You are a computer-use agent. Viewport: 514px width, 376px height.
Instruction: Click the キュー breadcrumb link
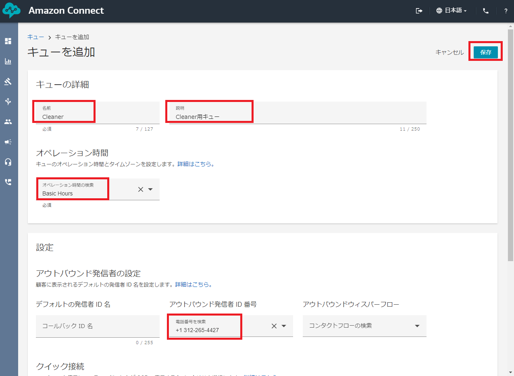click(36, 37)
